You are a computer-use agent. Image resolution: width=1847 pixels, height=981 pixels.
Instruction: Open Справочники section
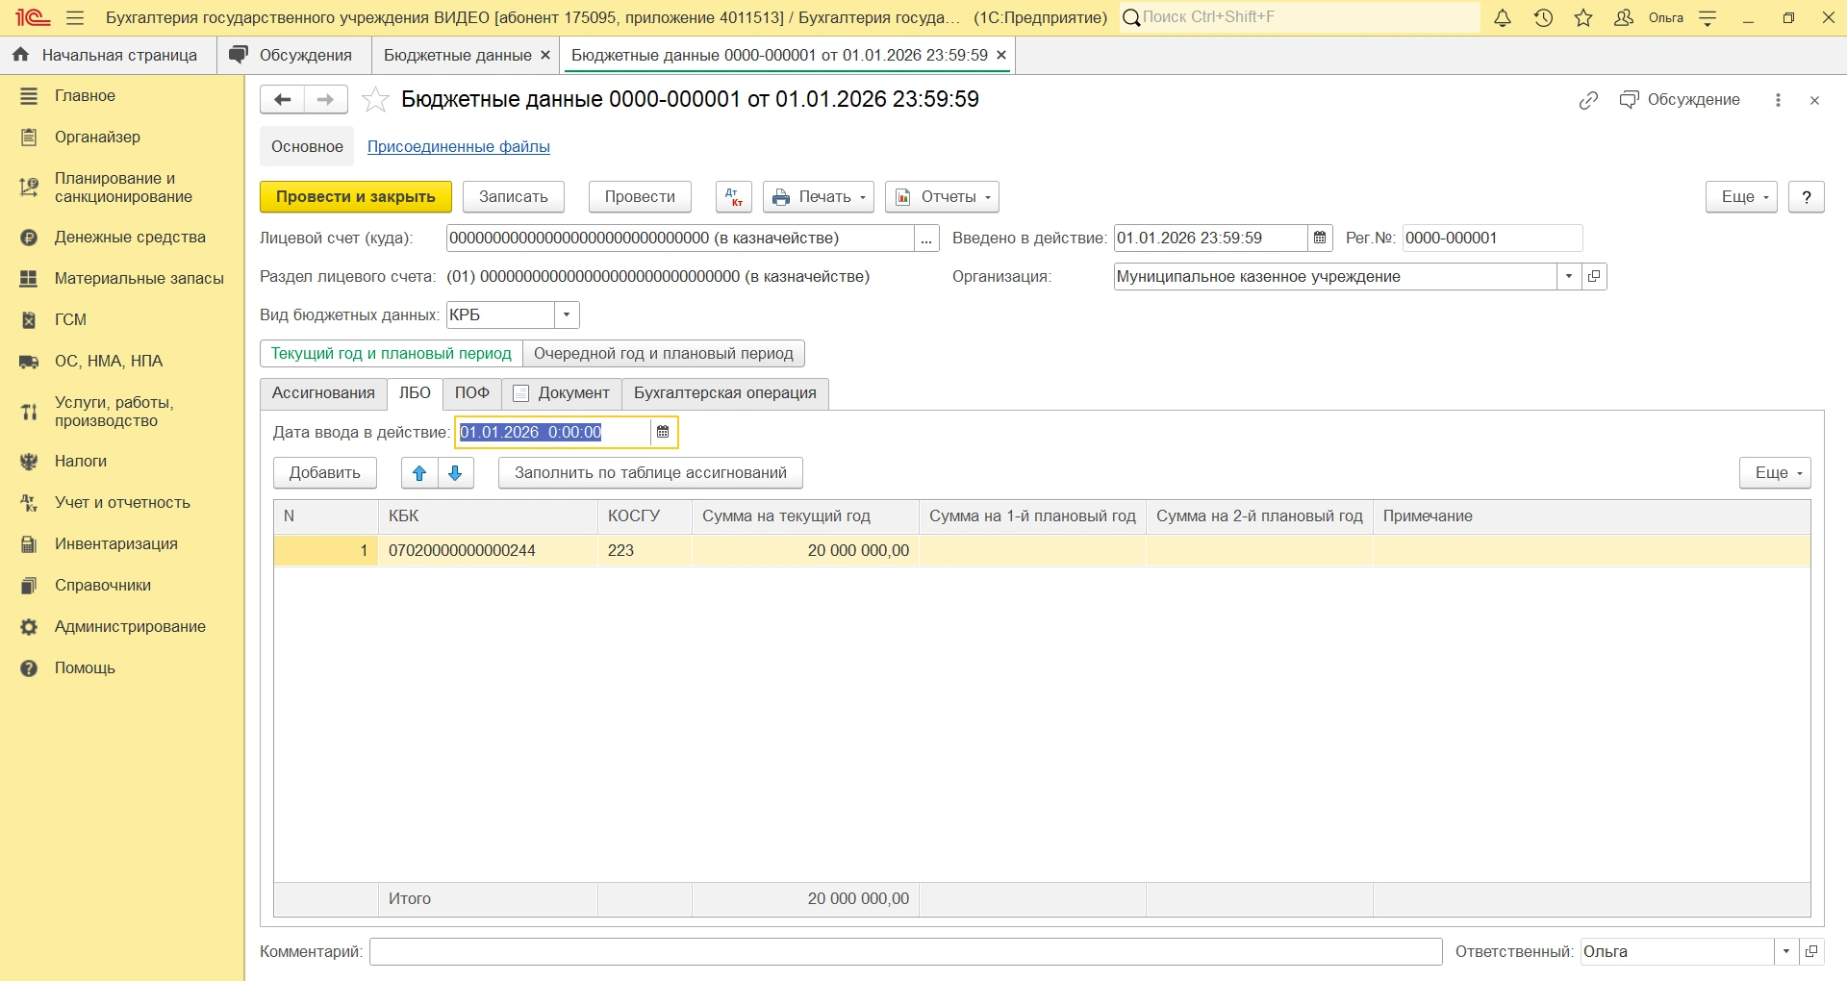[122, 586]
